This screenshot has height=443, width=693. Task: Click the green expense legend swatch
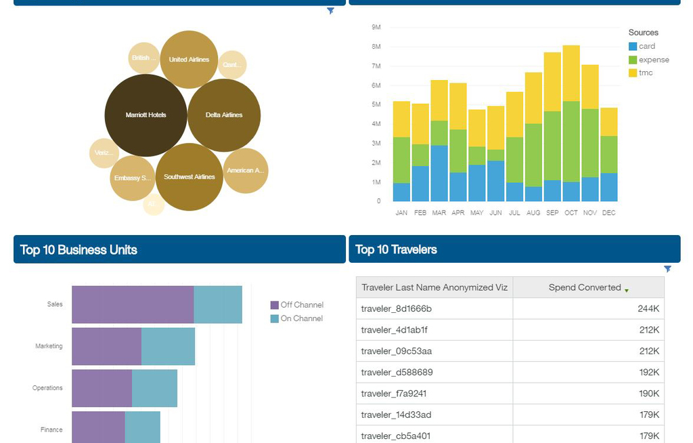click(x=633, y=60)
